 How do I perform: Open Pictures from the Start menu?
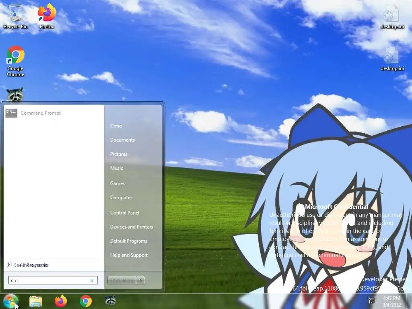119,154
